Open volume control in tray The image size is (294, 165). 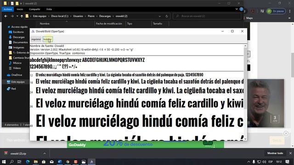click(x=264, y=162)
